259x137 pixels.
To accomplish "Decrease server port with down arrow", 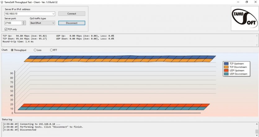I will coord(24,24).
